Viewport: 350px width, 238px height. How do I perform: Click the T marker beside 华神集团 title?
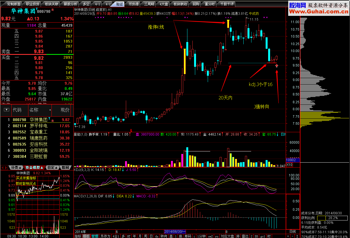[36, 9]
